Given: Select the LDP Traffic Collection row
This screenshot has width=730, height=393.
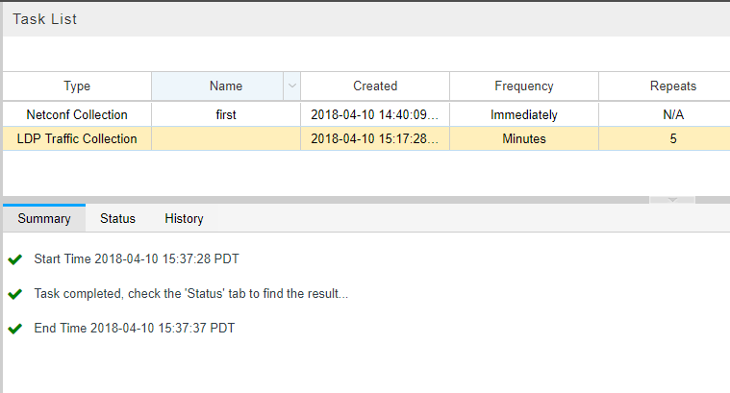Looking at the screenshot, I should tap(77, 138).
